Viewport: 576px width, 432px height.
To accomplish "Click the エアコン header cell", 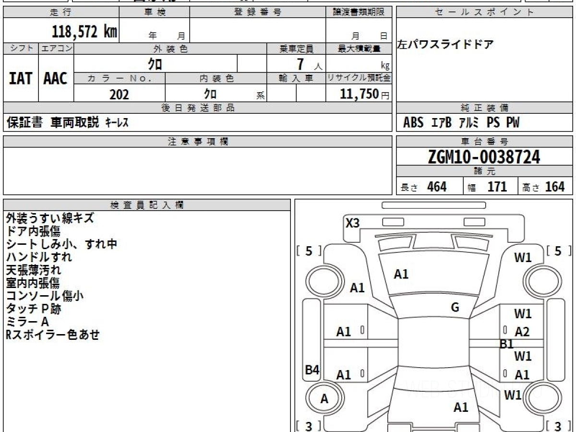I will point(56,48).
